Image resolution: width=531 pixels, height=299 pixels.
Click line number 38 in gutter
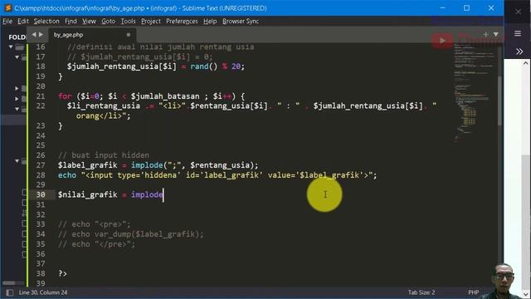pyautogui.click(x=41, y=273)
